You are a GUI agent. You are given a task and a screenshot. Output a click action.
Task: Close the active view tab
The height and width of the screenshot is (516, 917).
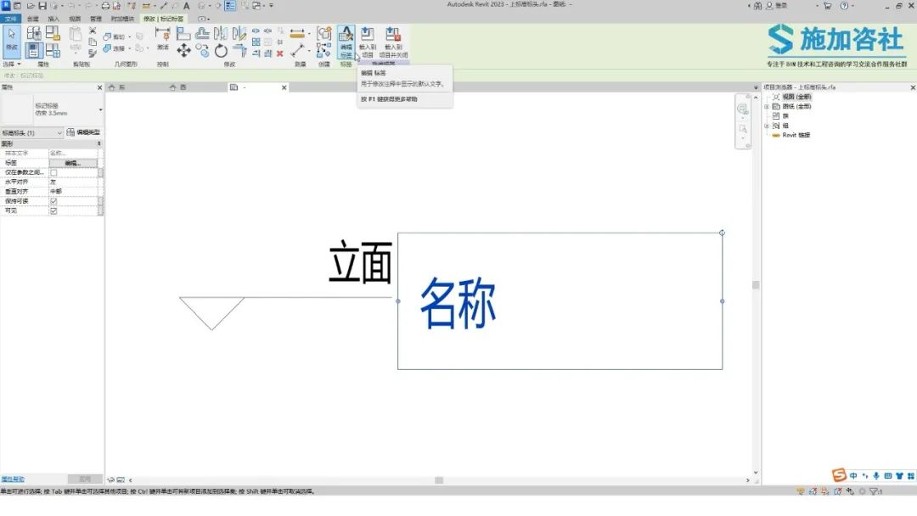coord(284,87)
